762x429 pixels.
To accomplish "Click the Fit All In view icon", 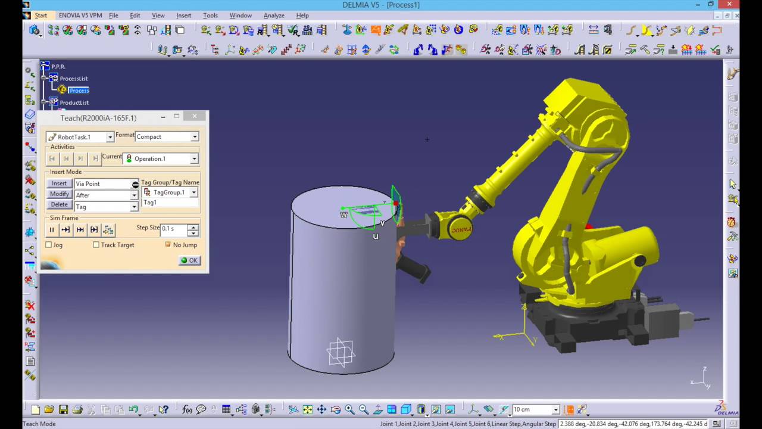I will (308, 409).
